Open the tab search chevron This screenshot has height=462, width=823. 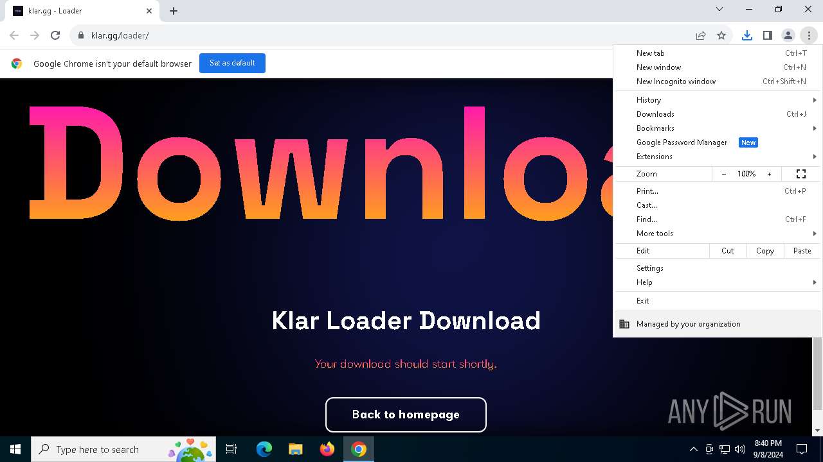coord(719,9)
